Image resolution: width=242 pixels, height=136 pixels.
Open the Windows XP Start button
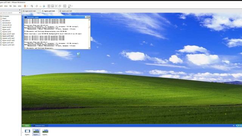[x=26, y=125]
